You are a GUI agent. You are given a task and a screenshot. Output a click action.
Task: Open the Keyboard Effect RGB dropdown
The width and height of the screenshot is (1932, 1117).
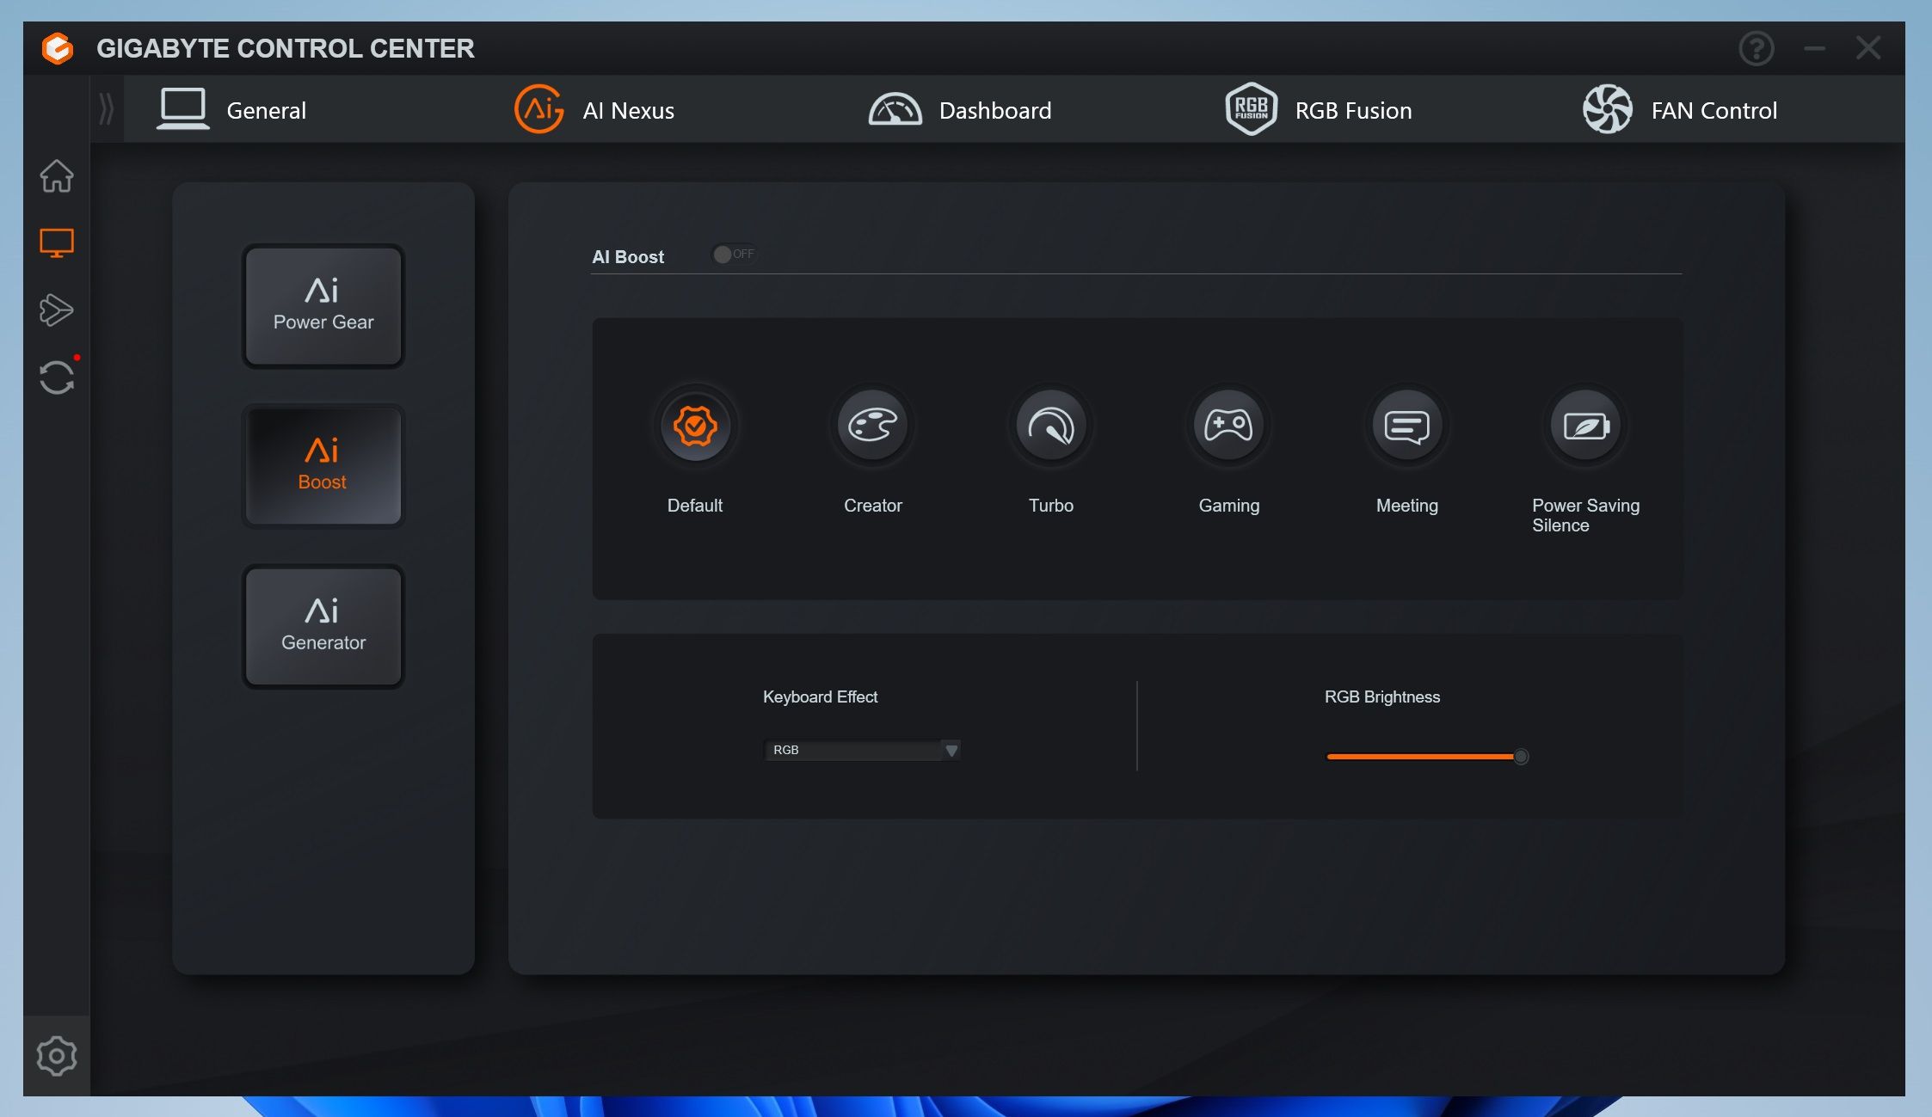coord(853,750)
